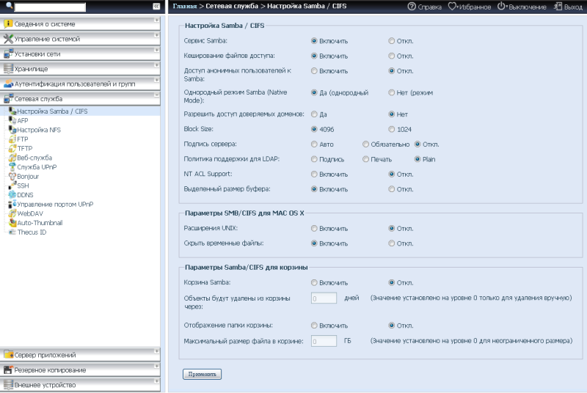This screenshot has height=393, width=587.
Task: Expand the Сведения о системе section
Action: tap(157, 20)
